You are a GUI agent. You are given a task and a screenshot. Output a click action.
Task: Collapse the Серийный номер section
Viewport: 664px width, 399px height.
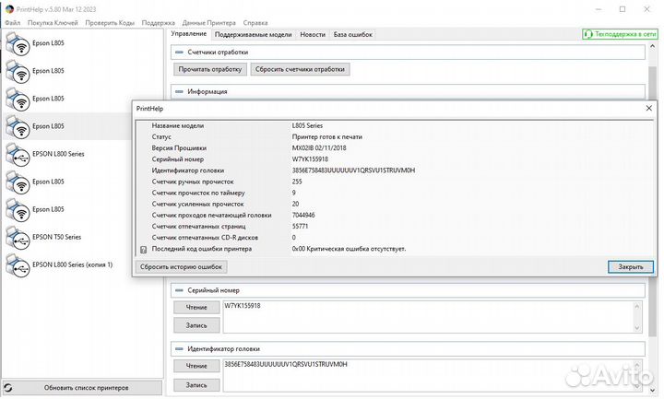[x=179, y=290]
